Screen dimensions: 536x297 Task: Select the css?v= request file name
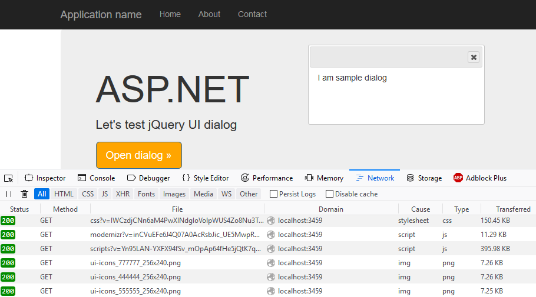click(177, 221)
